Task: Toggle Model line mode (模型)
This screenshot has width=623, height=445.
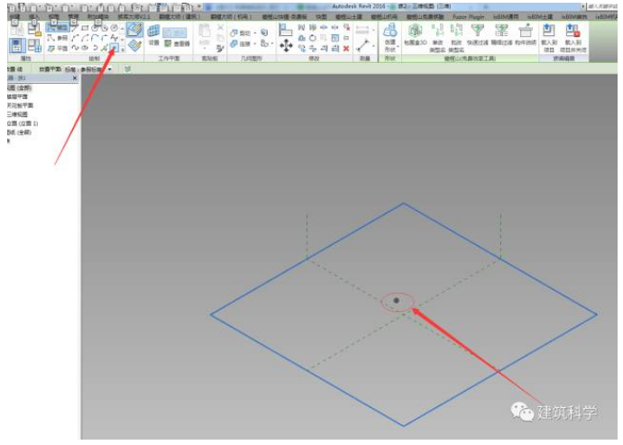Action: 58,27
